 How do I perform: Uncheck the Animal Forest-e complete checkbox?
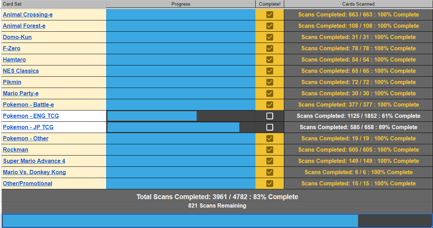click(270, 26)
